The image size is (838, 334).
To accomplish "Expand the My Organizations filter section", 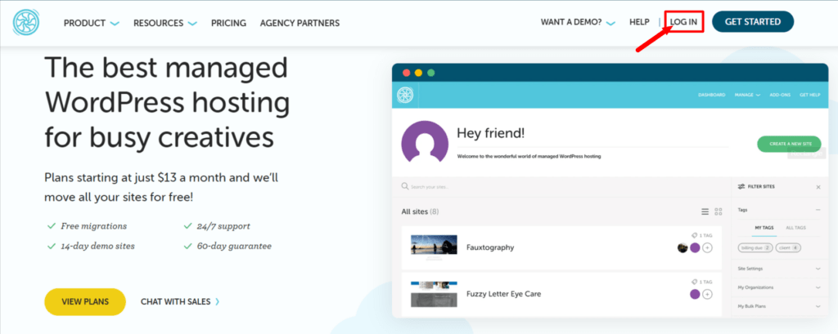I will coord(818,287).
